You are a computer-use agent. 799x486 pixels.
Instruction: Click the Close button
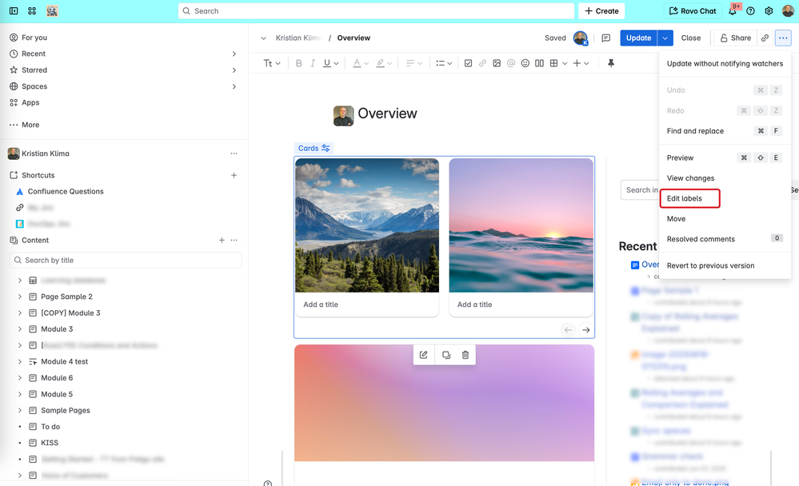pyautogui.click(x=690, y=38)
